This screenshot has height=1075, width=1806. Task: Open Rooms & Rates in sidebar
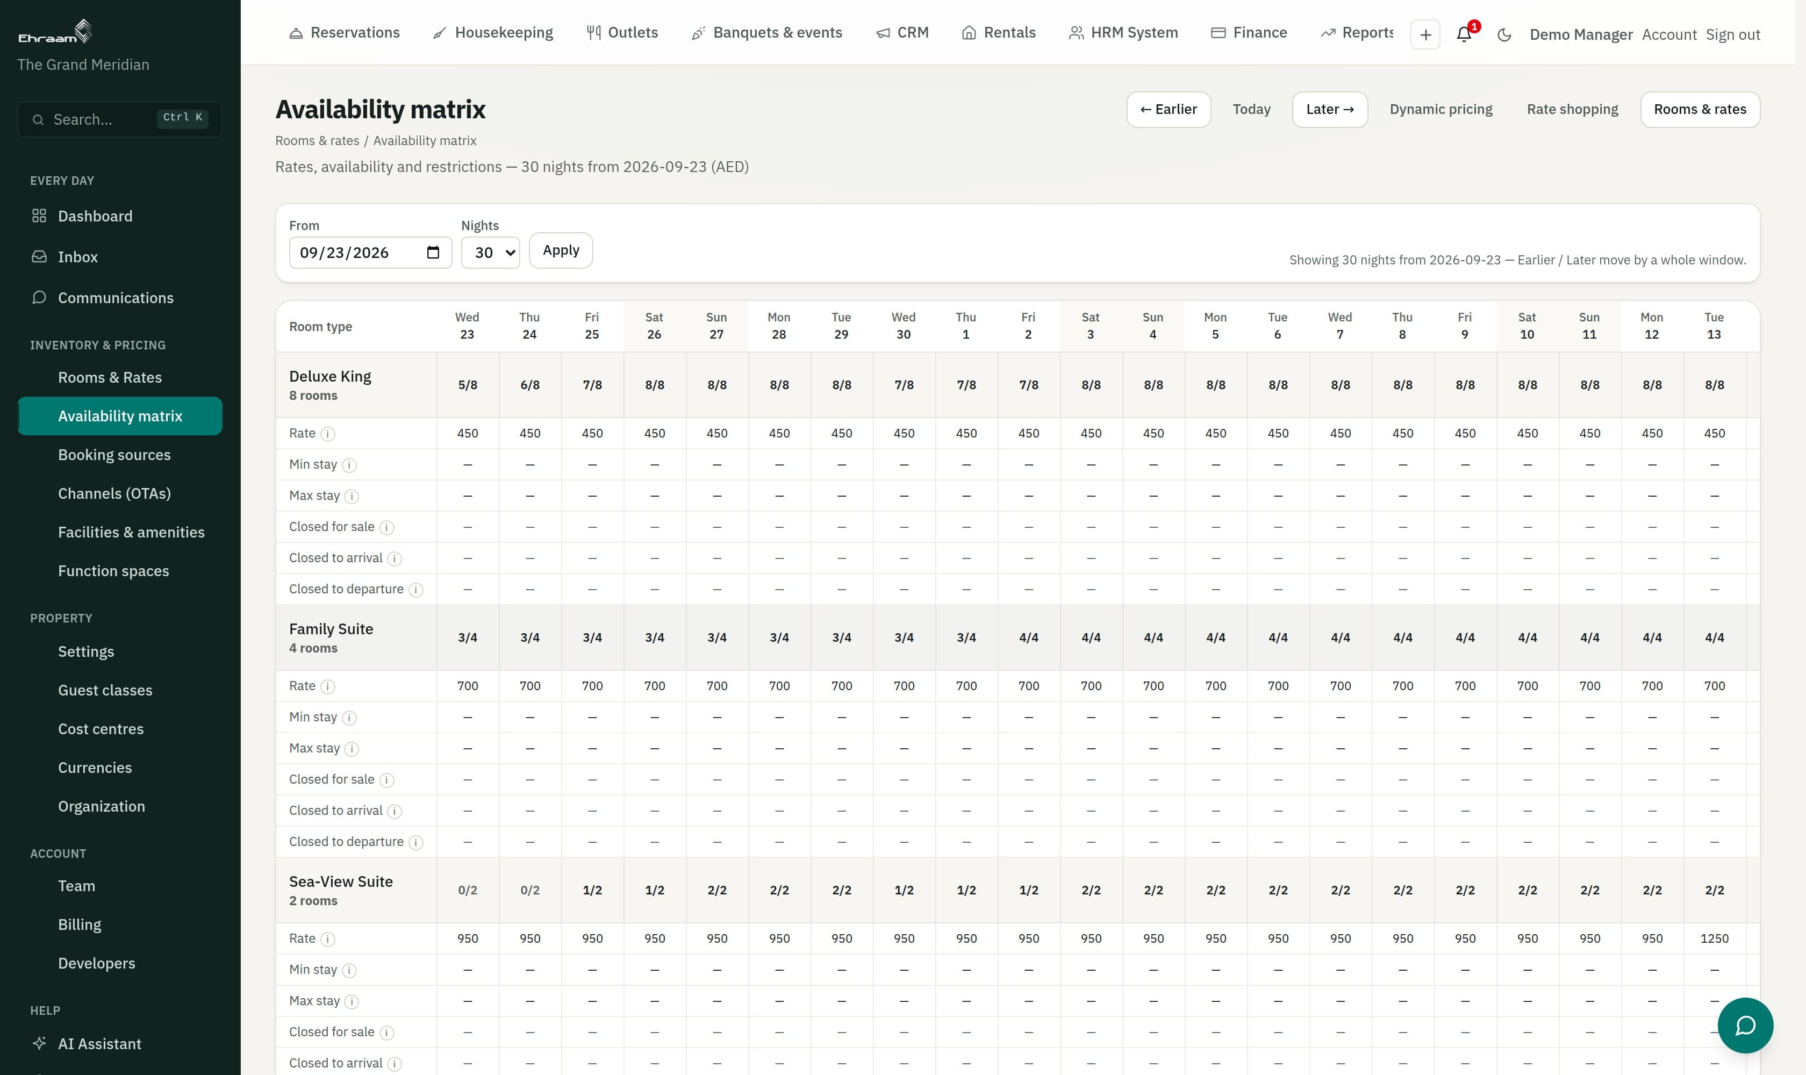click(x=119, y=377)
